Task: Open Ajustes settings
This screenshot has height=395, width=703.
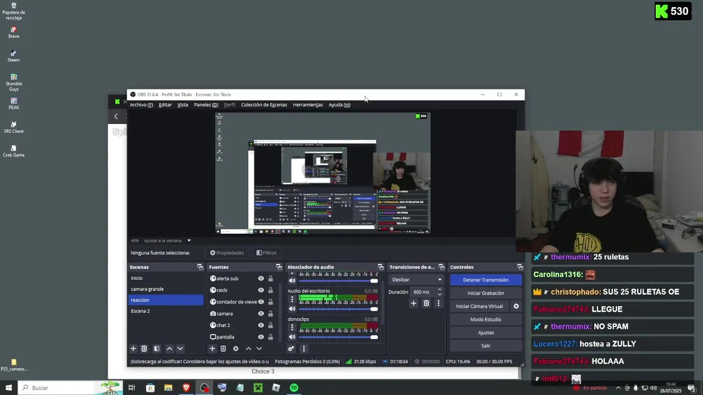Action: [486, 332]
